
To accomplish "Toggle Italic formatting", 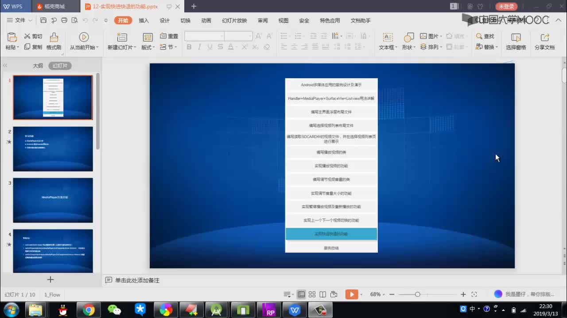I will coord(199,47).
